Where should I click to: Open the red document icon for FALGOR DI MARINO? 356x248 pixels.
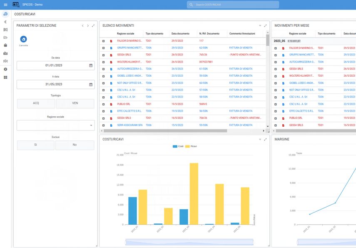[x=111, y=41]
